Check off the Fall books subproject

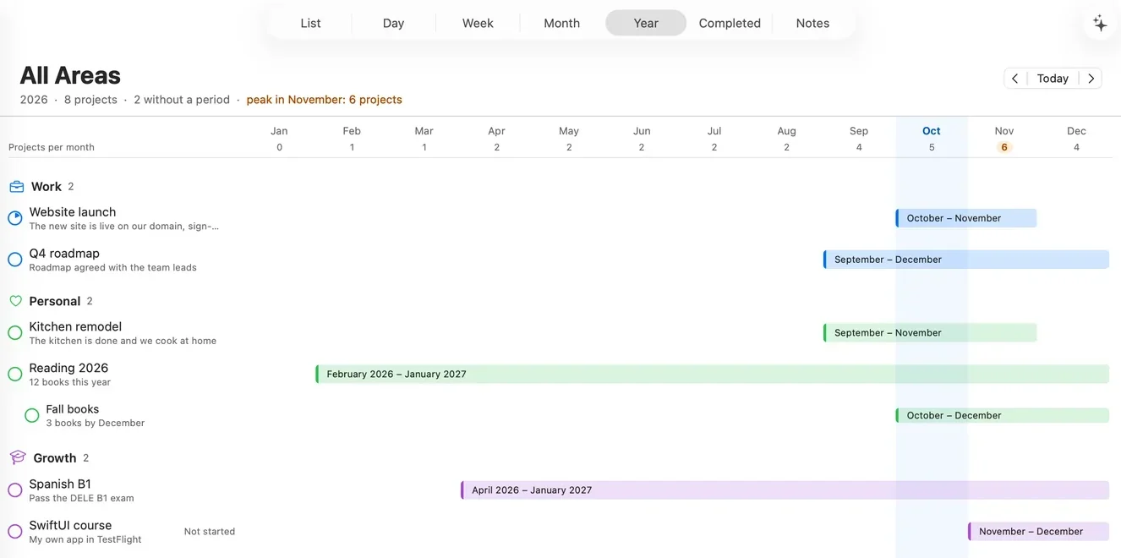click(32, 415)
